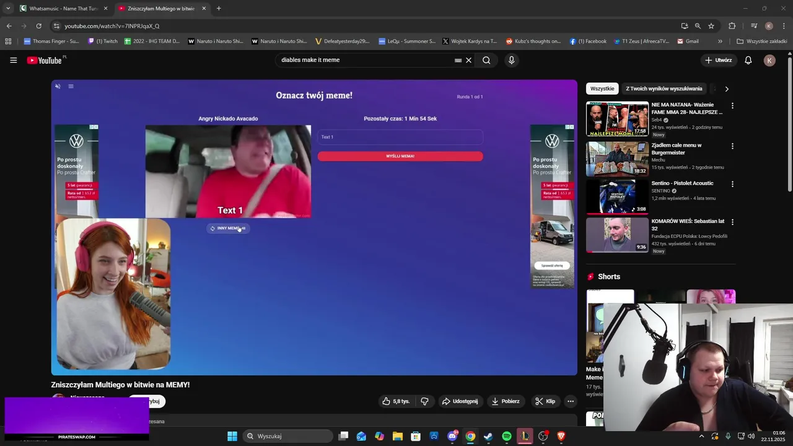
Task: Show hidden system tray icons chevron
Action: [702, 436]
